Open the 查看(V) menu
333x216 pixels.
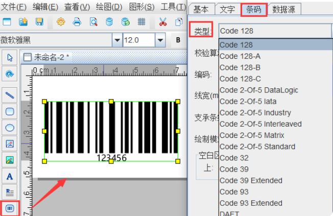point(77,7)
